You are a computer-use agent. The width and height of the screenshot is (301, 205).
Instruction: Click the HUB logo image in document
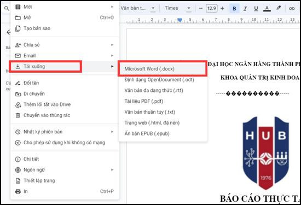(x=265, y=153)
